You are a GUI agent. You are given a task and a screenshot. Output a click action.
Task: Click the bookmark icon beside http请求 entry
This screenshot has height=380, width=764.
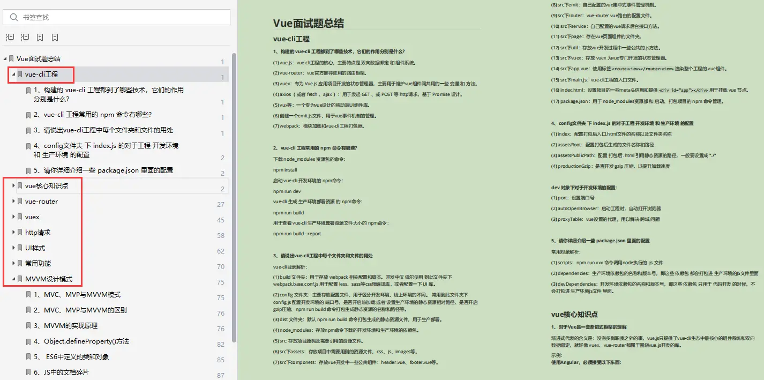[x=19, y=233]
